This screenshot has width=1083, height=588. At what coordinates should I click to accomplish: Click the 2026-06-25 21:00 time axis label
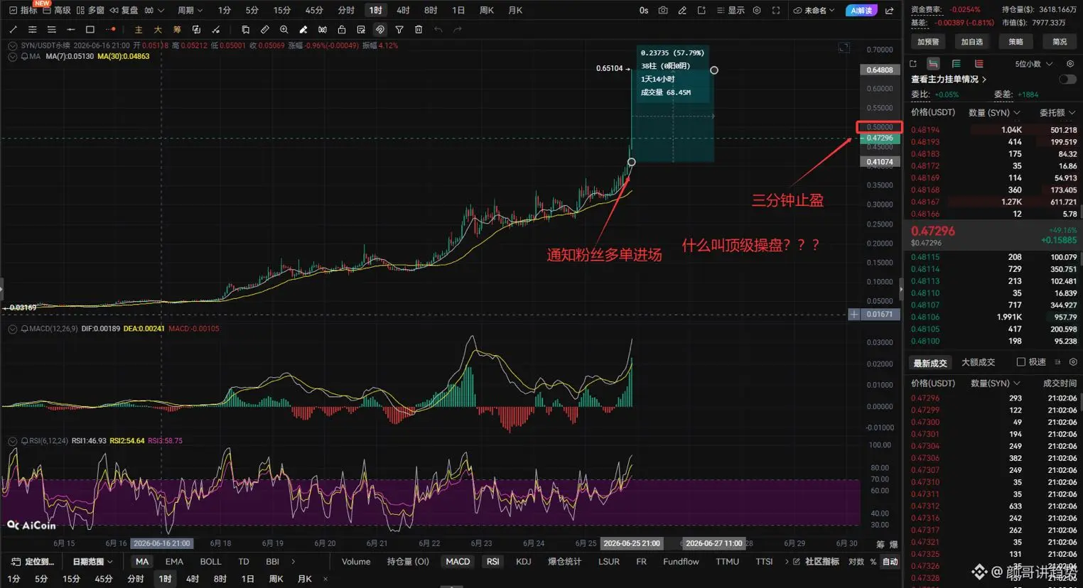[632, 543]
